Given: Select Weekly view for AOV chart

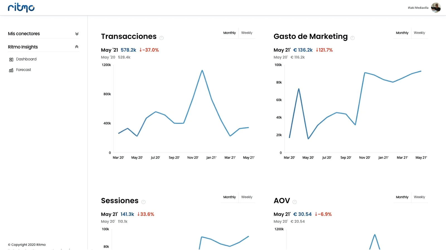Looking at the screenshot, I should (419, 197).
